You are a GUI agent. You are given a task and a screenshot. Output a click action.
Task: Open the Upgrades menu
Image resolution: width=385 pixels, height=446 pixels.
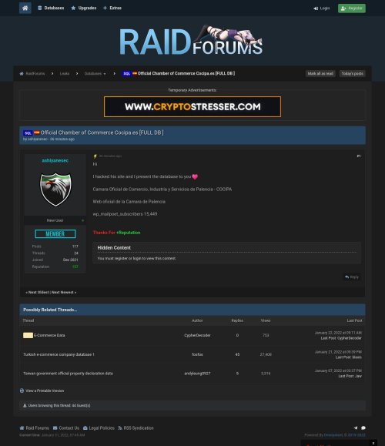coord(84,8)
